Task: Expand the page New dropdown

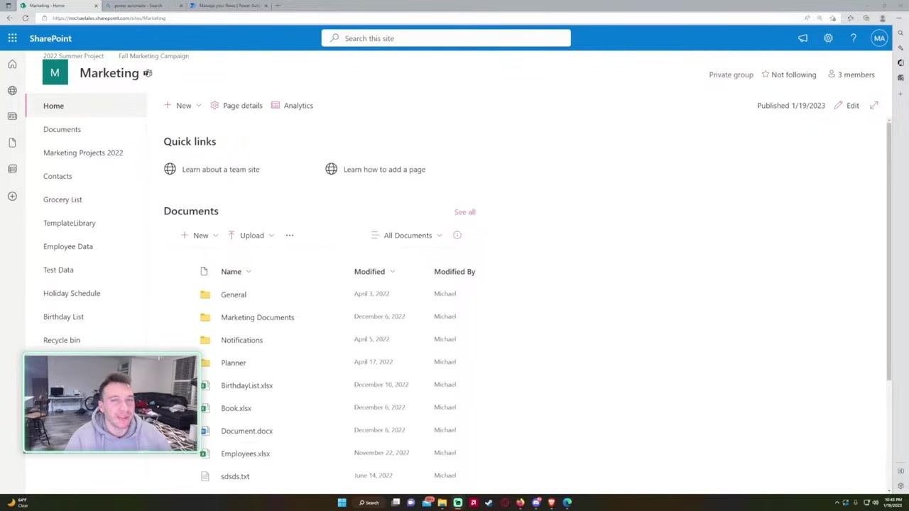Action: click(199, 105)
